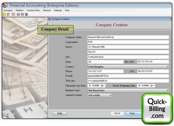Expand the Business type dropdown
Screen dimensions: 174x126
tap(128, 90)
